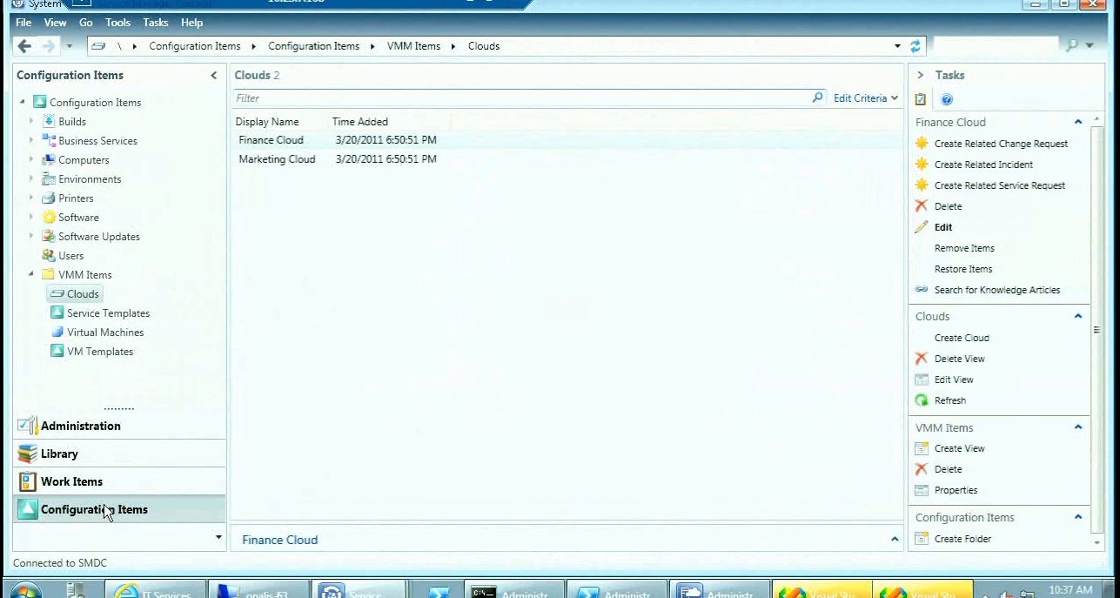Open the Help menu
The image size is (1120, 598).
(x=191, y=23)
